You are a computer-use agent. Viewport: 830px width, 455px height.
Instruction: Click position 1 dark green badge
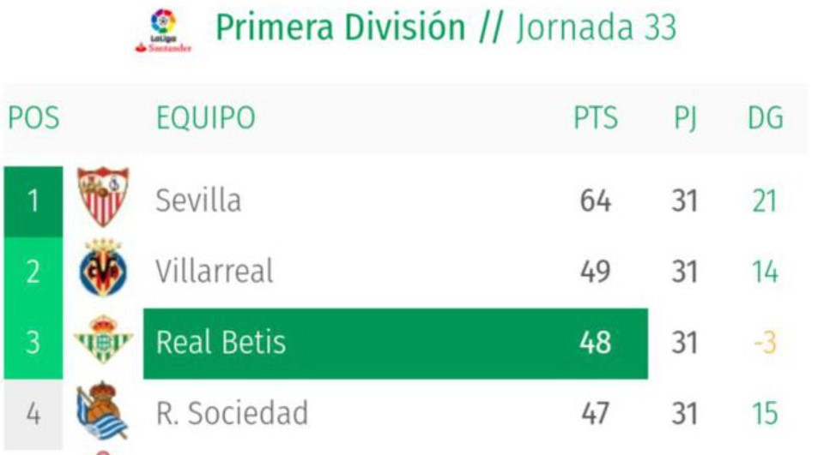(33, 201)
